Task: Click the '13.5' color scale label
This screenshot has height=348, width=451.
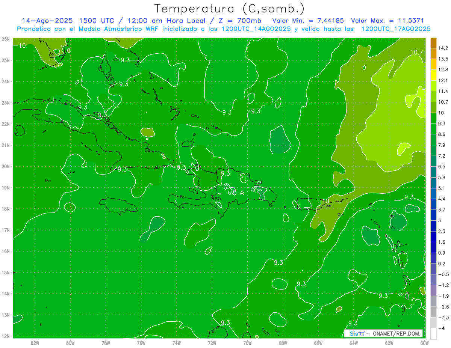Action: (x=443, y=59)
